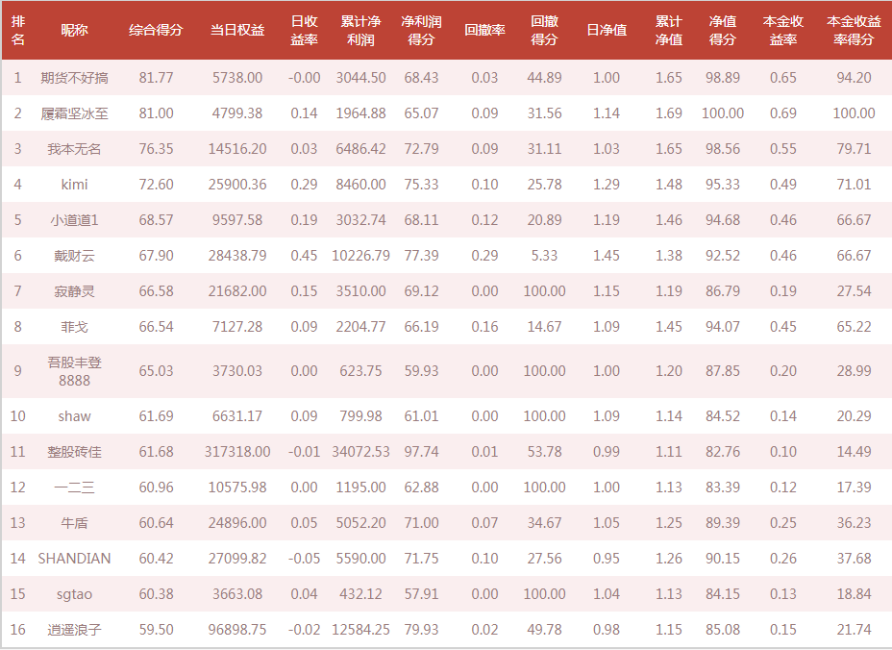Select nickname 菲戈
Image resolution: width=892 pixels, height=650 pixels.
75,327
